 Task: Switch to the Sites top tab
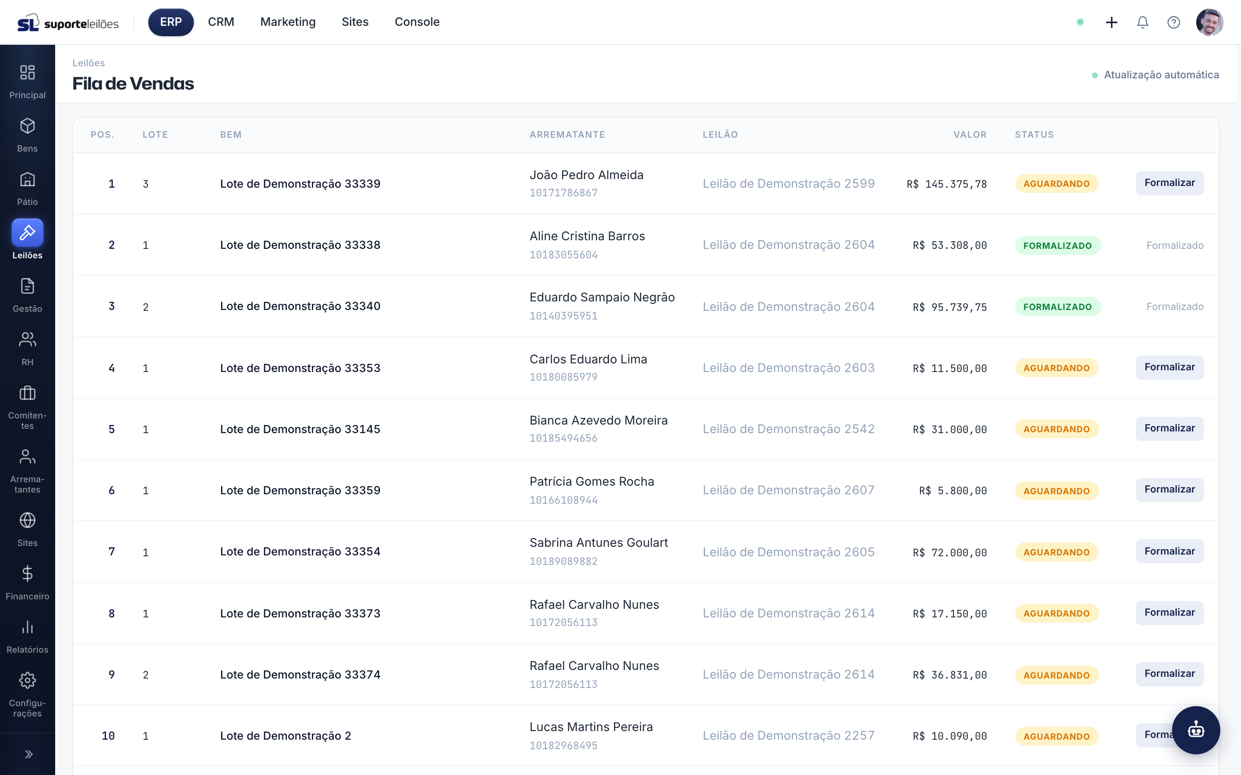(355, 22)
